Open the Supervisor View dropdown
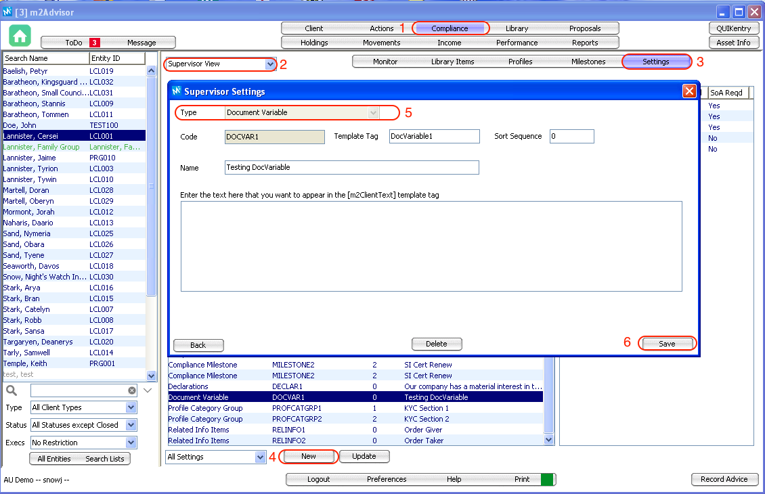Viewport: 765px width, 494px height. [271, 64]
